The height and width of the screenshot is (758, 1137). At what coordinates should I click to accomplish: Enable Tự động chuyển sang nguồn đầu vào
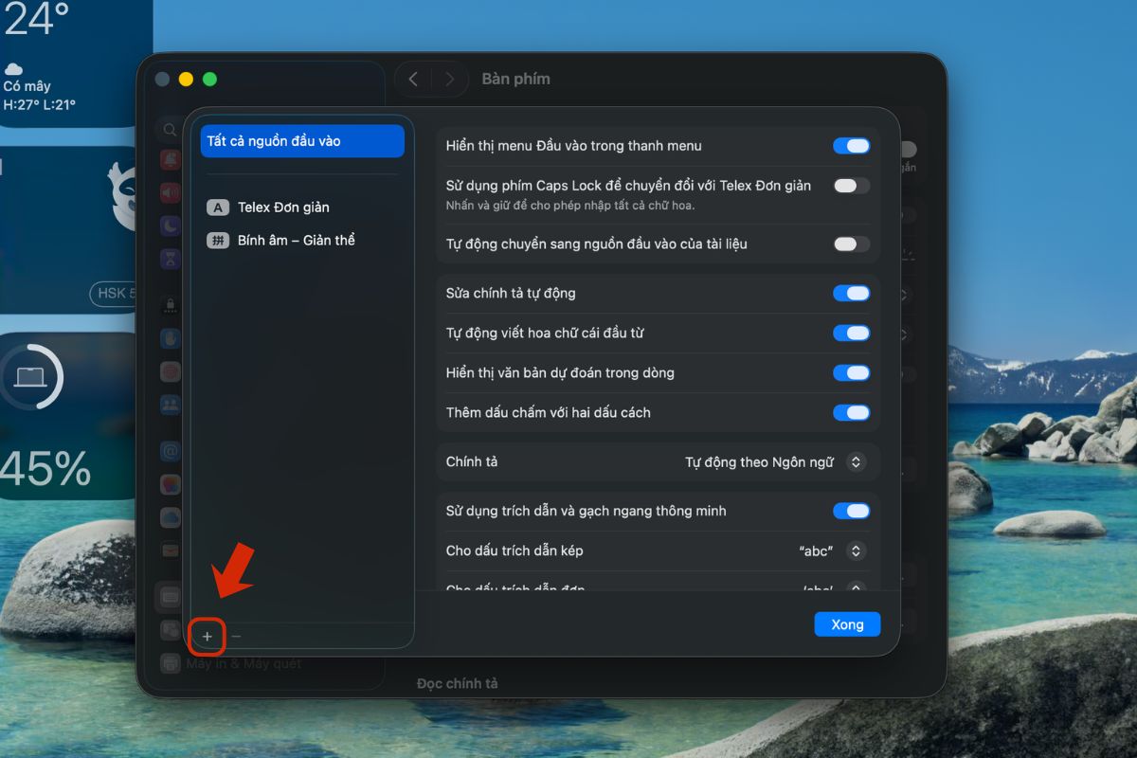pos(851,244)
